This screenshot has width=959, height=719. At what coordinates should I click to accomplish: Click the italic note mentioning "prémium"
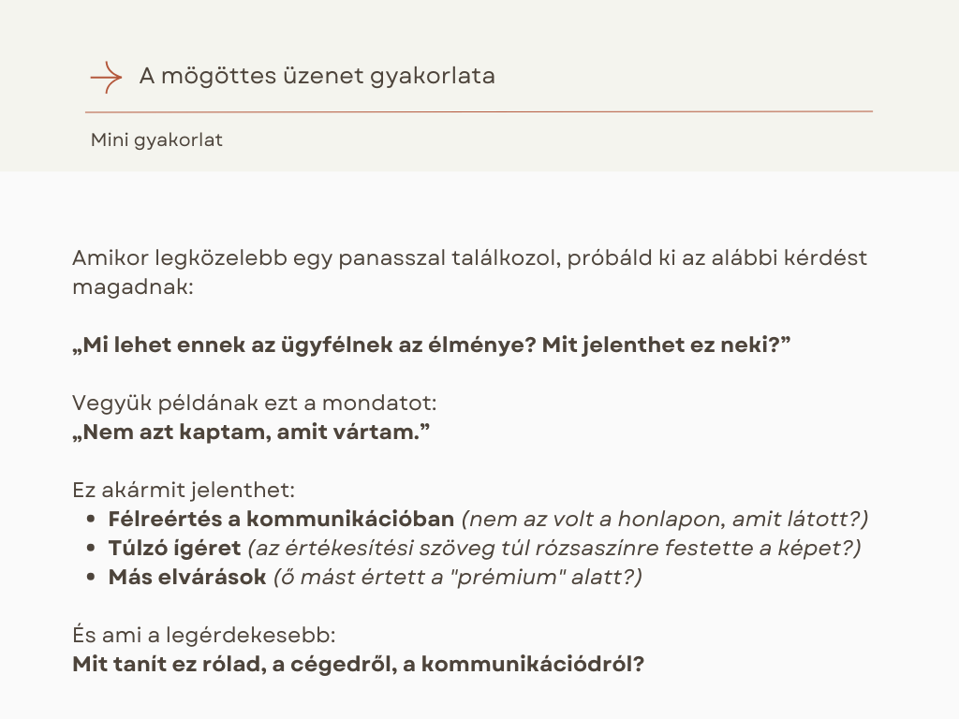click(x=457, y=577)
